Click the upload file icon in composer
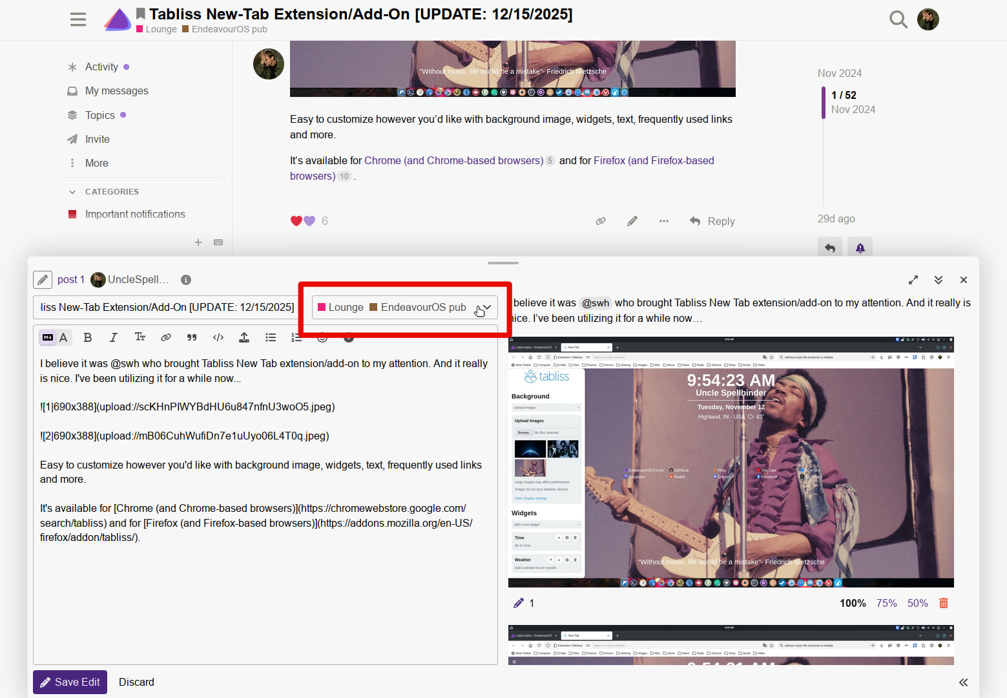 [244, 337]
